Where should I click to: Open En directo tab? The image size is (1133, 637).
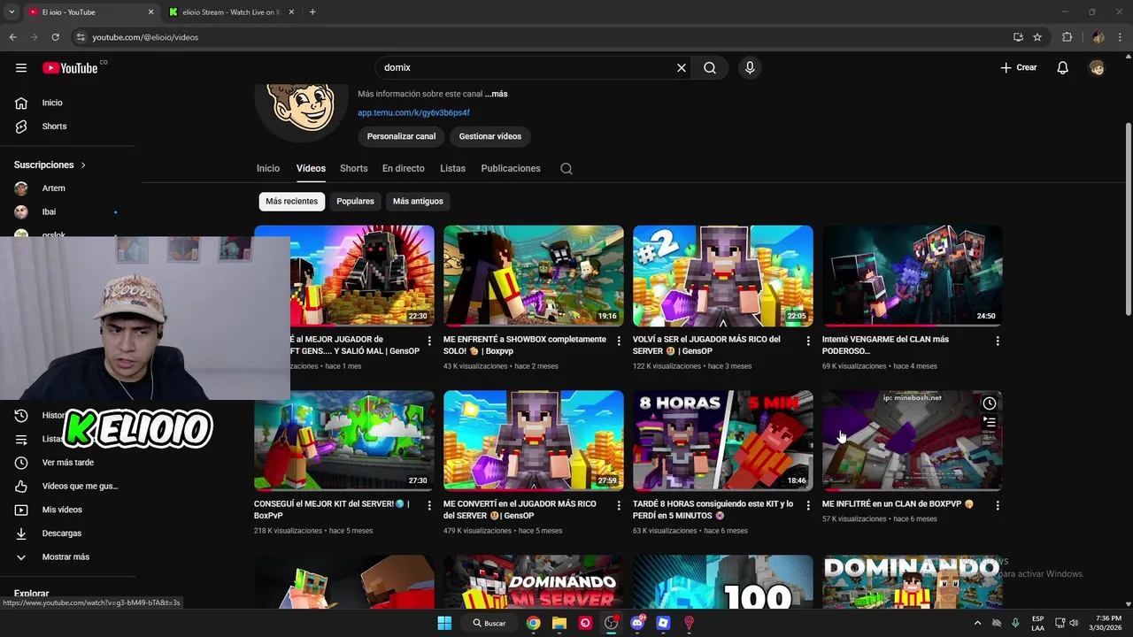click(x=404, y=168)
